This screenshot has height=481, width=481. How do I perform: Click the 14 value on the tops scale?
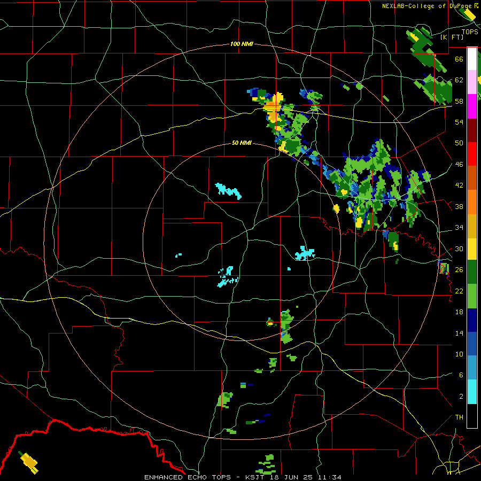coord(459,333)
